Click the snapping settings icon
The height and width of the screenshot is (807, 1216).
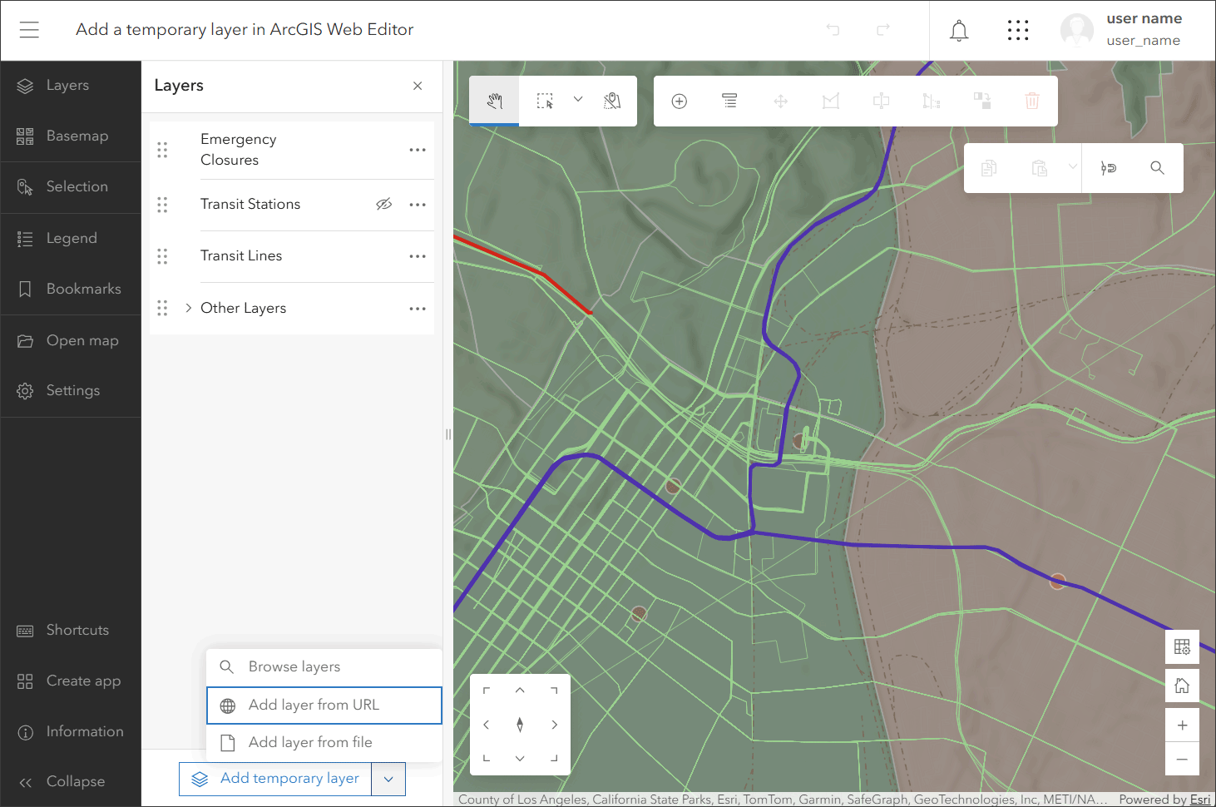(x=1108, y=168)
